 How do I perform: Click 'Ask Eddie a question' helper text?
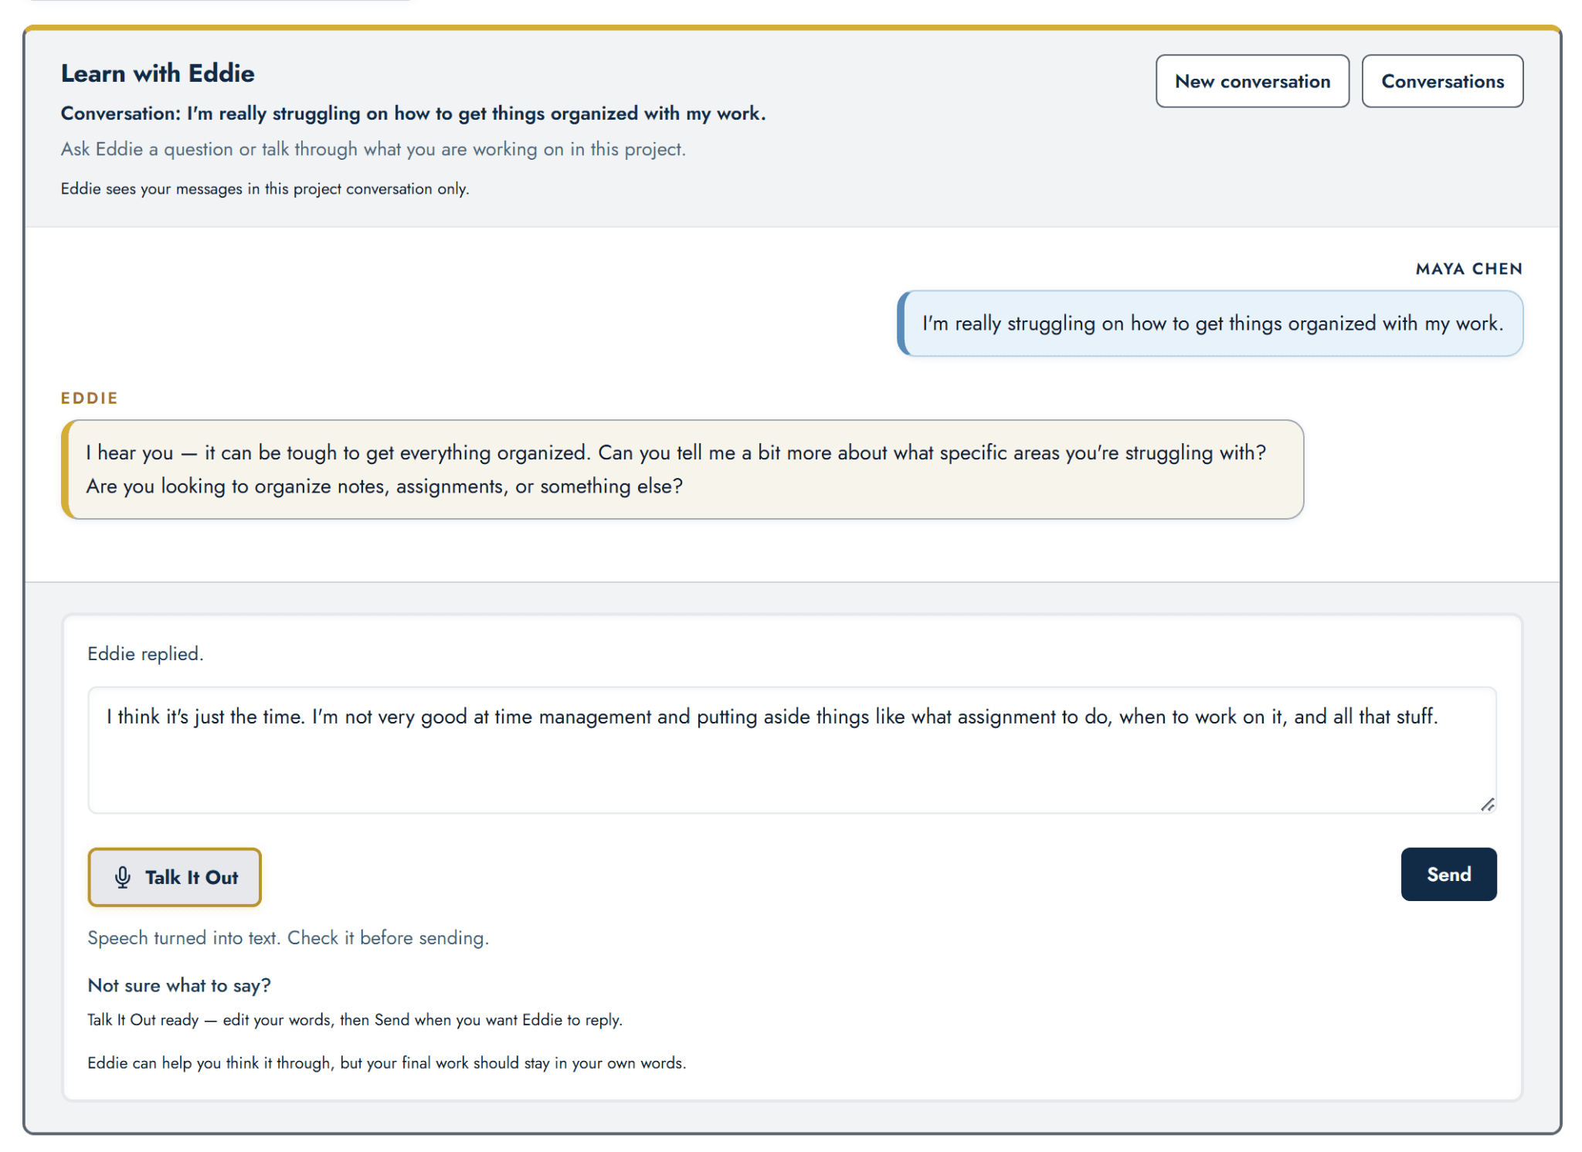point(373,149)
